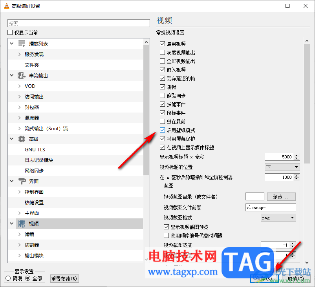Expand the 流式输出 (Sout) 流 node

tap(20, 128)
